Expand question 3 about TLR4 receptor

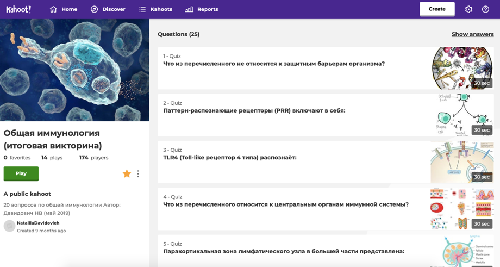click(x=230, y=158)
